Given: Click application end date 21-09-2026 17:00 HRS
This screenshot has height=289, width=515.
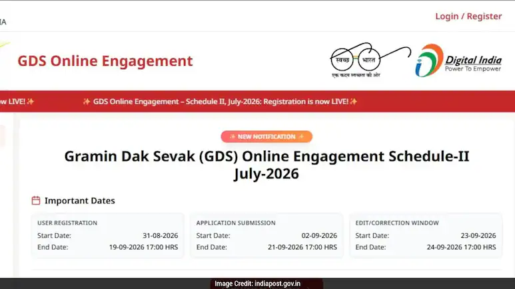Looking at the screenshot, I should [302, 247].
